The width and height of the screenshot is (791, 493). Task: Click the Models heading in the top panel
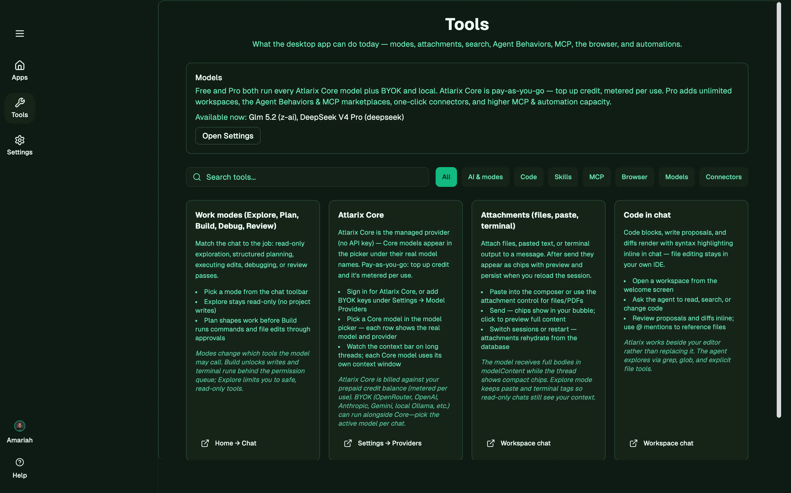click(x=208, y=77)
